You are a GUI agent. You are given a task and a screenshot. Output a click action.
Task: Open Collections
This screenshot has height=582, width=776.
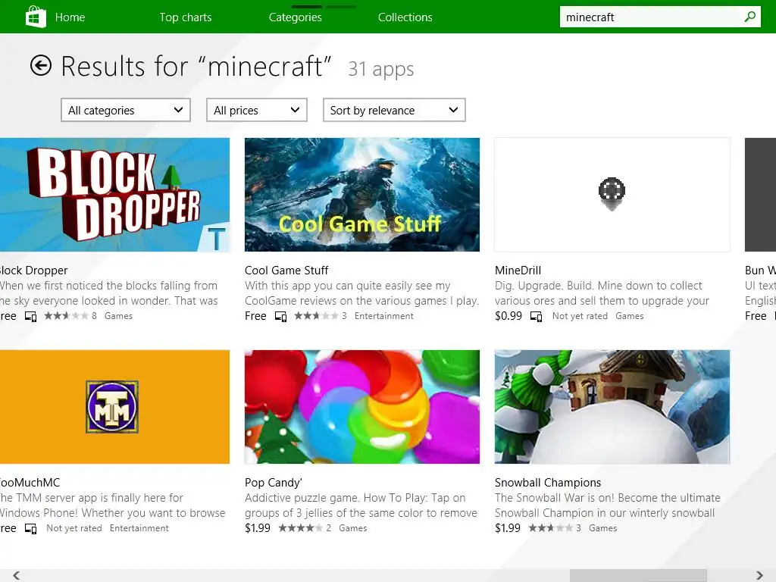tap(405, 17)
